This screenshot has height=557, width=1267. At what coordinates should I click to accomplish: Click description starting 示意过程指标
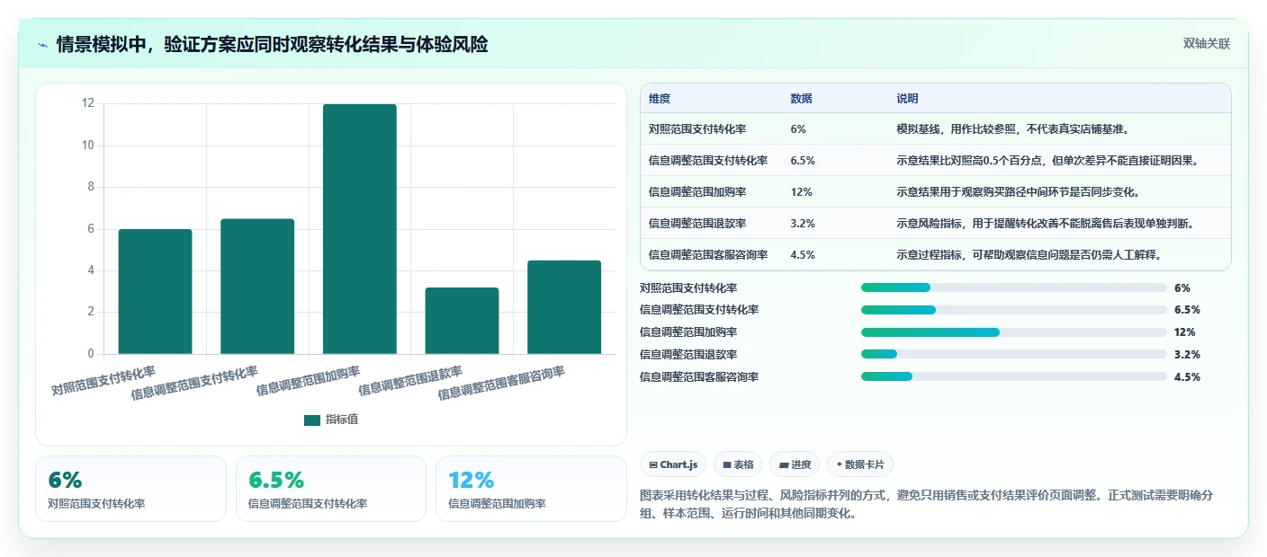[x=1029, y=254]
